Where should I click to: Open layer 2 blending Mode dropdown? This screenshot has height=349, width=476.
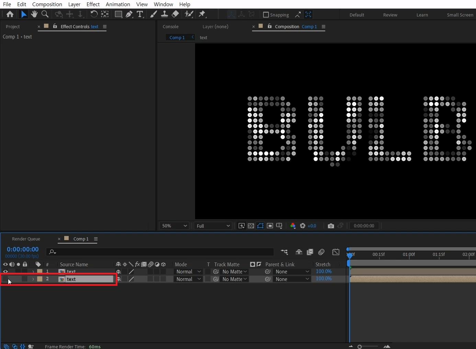click(188, 279)
